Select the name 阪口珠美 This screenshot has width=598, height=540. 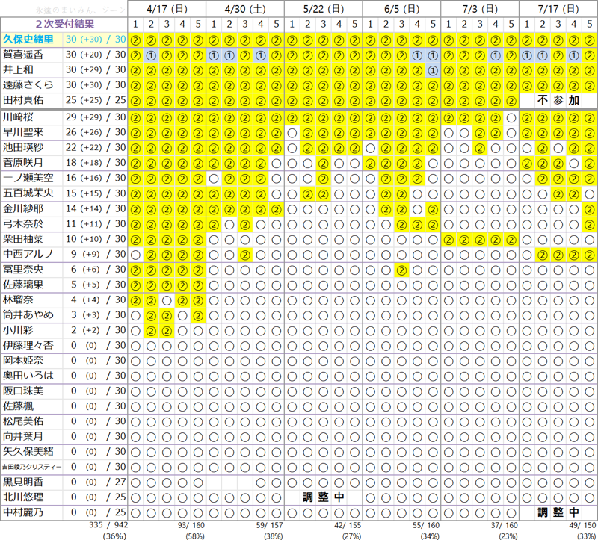click(x=23, y=391)
